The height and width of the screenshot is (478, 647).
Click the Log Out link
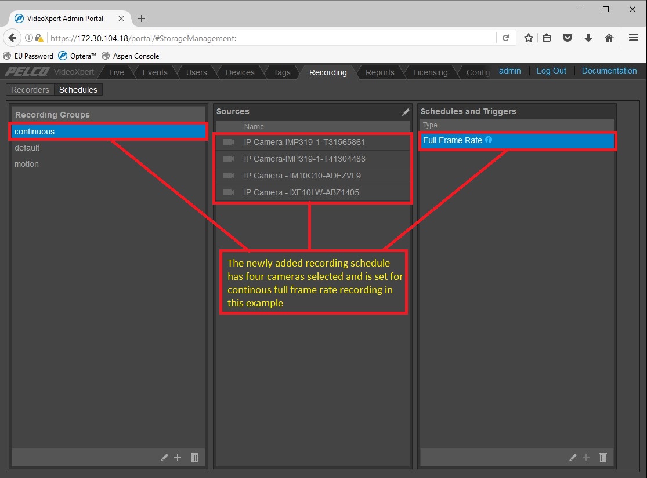pos(551,71)
